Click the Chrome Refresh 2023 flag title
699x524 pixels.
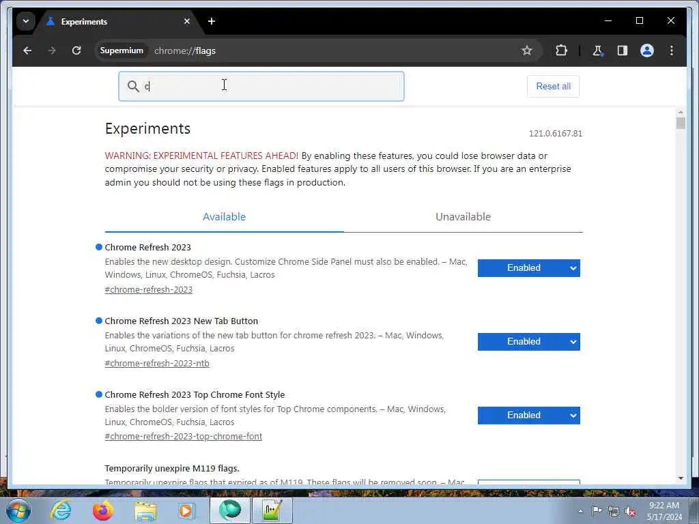[147, 247]
